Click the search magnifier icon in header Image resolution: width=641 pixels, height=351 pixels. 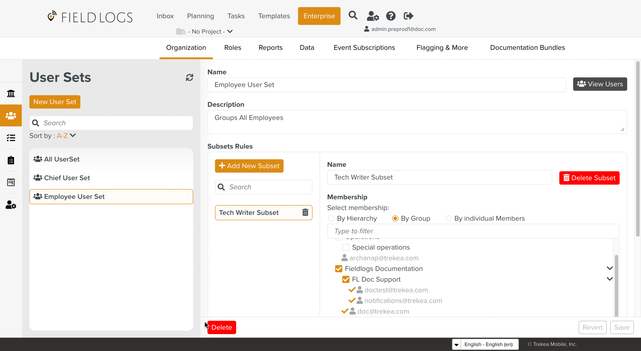[353, 16]
